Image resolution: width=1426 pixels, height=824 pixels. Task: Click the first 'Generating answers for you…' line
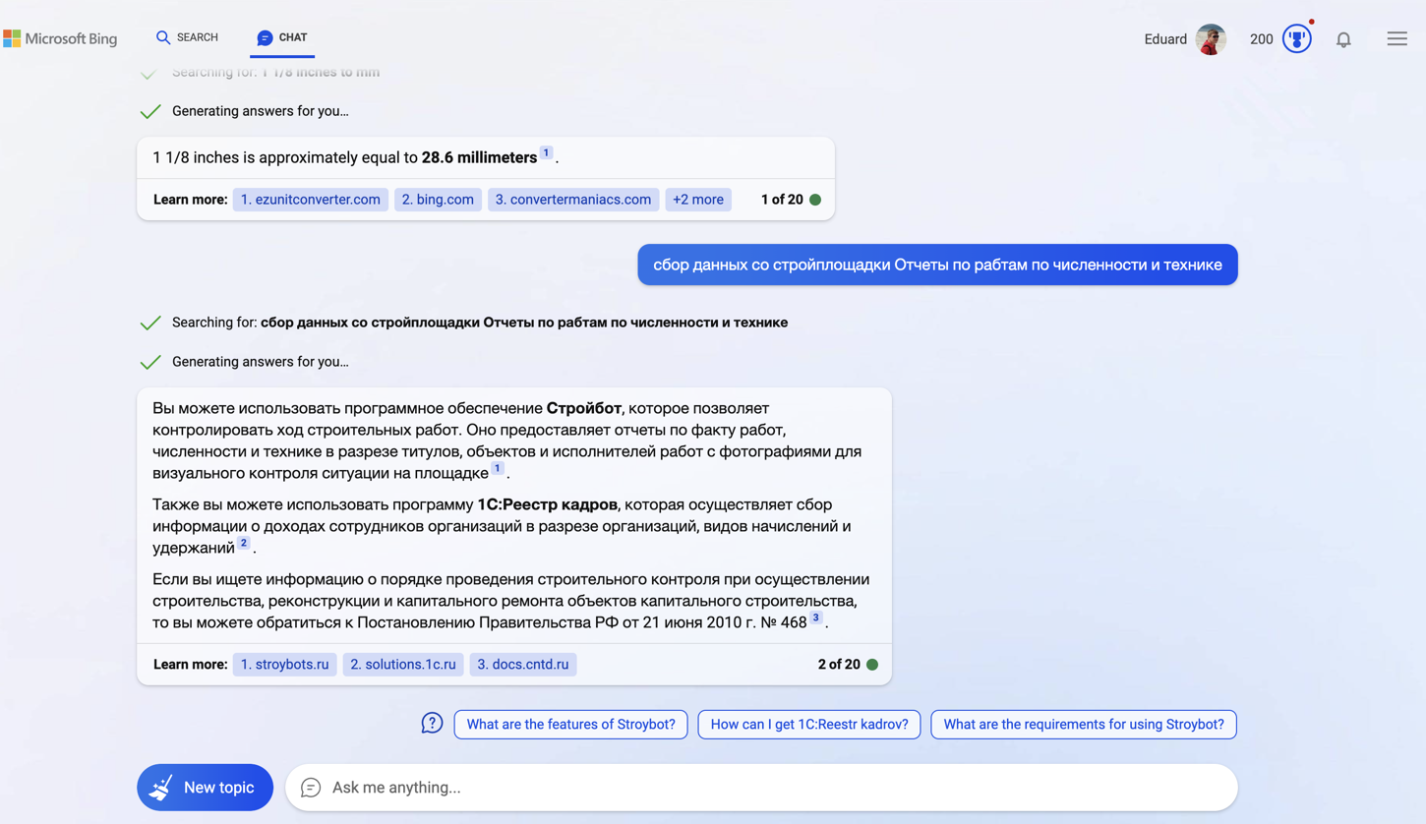click(x=261, y=111)
